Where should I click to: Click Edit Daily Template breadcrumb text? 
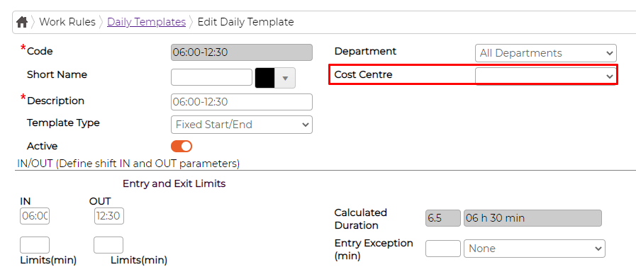[x=245, y=22]
